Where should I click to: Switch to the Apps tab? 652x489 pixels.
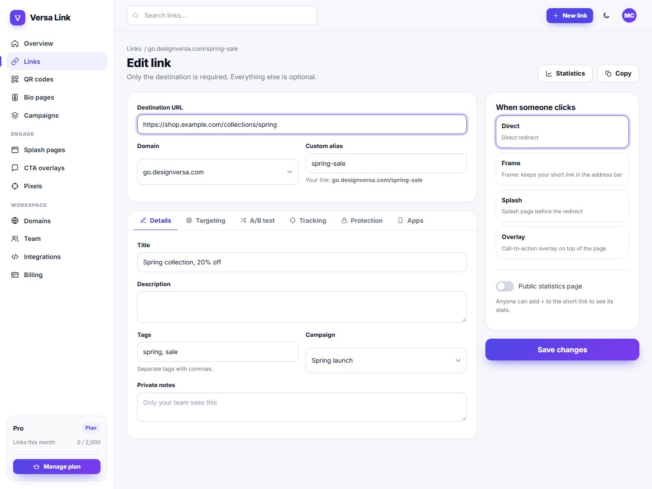point(410,221)
